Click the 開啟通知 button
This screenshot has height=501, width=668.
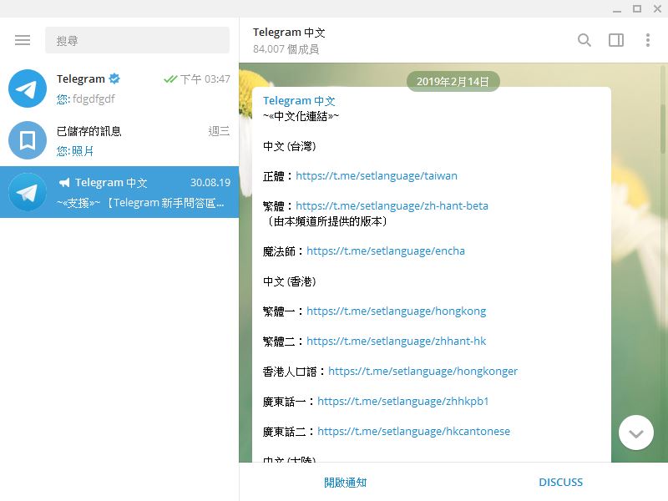(x=346, y=482)
